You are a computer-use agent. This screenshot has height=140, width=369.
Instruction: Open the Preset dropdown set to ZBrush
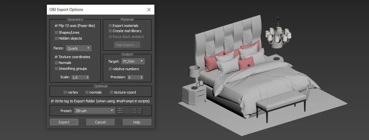(x=94, y=111)
